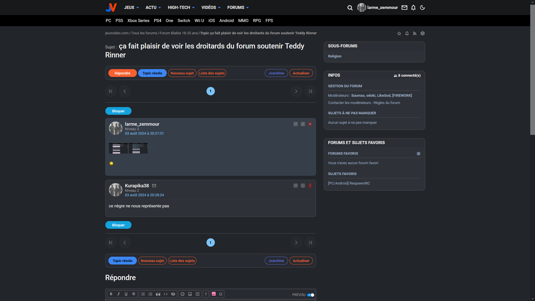The image size is (535, 301).
Task: Open favorite forums settings gear
Action: click(x=418, y=154)
